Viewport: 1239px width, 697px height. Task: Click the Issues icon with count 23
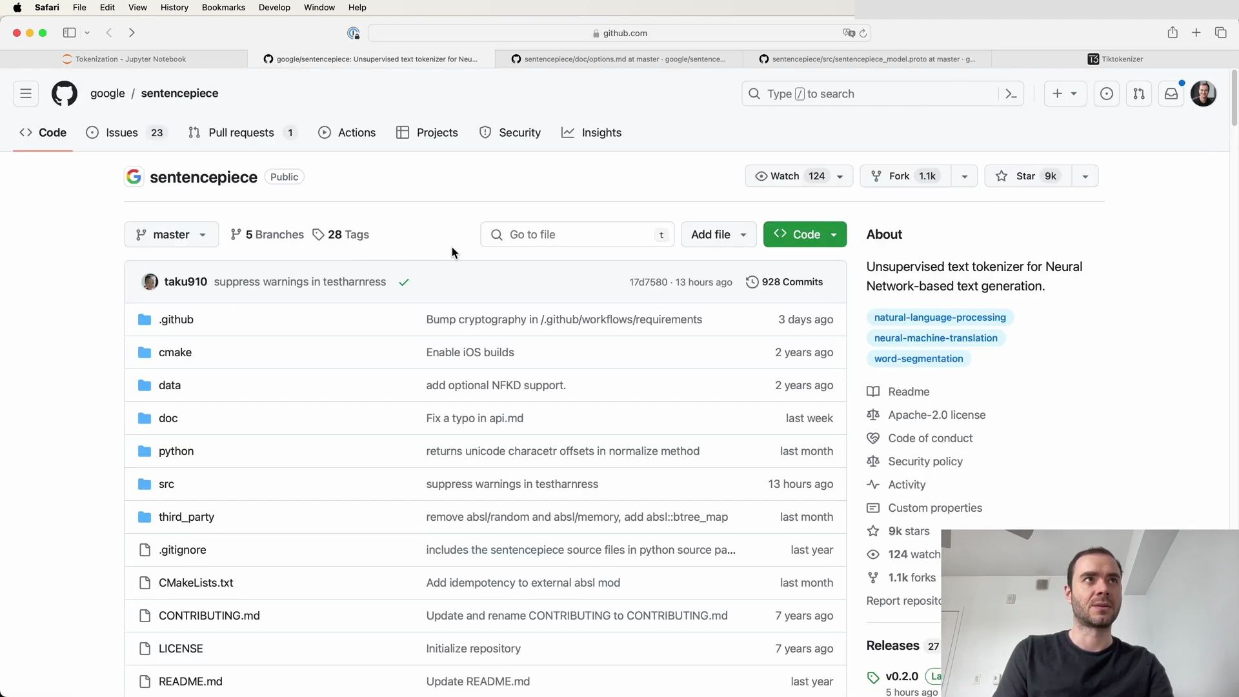(x=125, y=133)
